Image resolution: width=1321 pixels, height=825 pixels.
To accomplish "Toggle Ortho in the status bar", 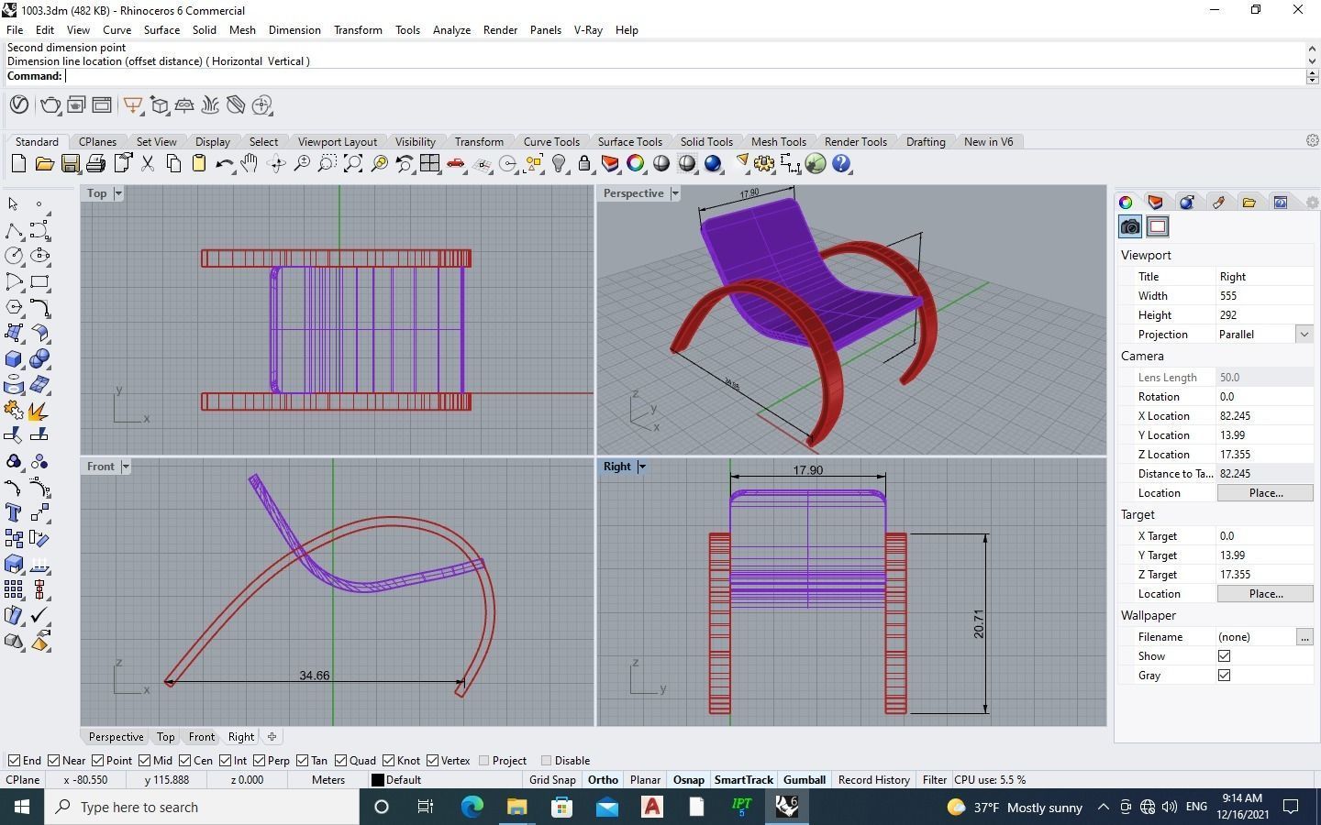I will (x=603, y=780).
